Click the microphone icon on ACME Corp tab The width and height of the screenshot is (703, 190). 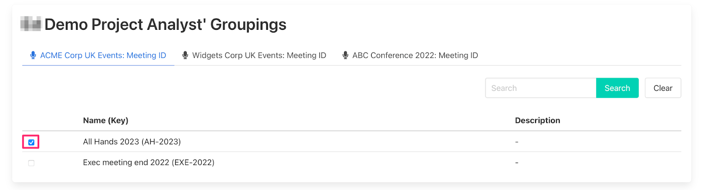tap(33, 55)
